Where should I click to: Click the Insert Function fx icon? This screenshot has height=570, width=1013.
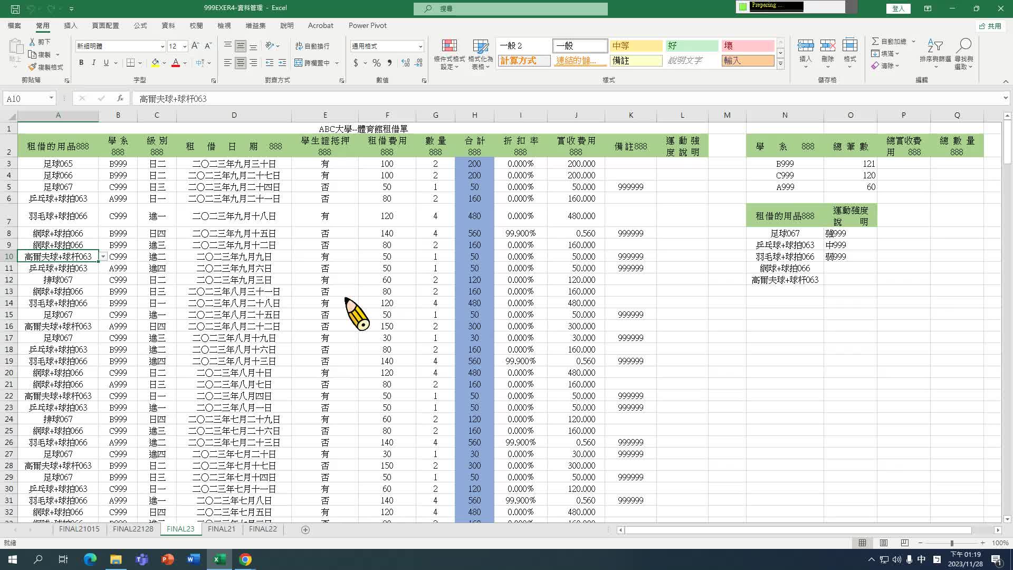(x=120, y=98)
